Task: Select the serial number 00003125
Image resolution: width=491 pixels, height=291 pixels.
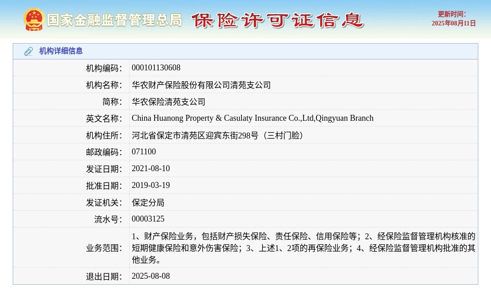Action: (148, 219)
